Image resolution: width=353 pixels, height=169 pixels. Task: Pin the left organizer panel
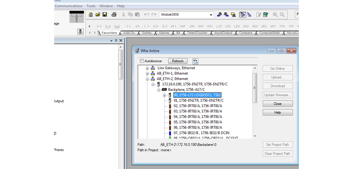tap(116, 40)
